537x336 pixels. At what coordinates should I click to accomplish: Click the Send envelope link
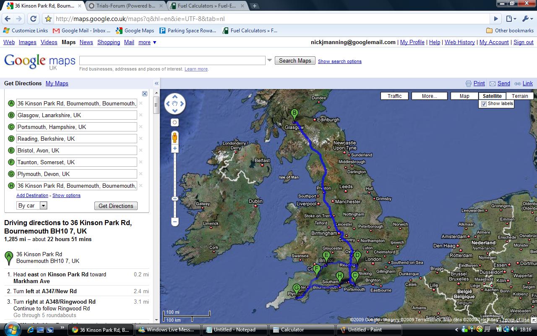(500, 84)
